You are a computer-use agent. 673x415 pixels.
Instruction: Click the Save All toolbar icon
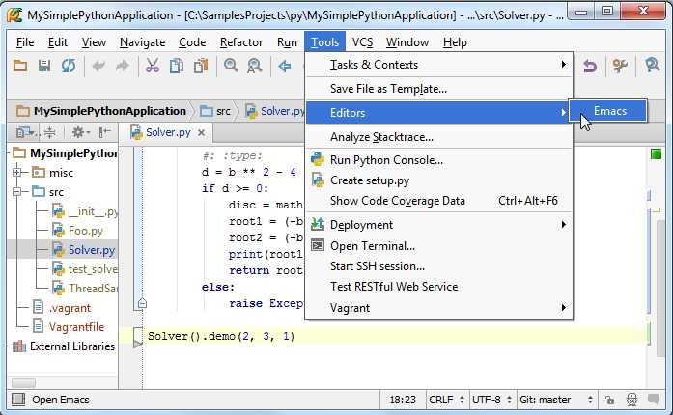[x=43, y=66]
